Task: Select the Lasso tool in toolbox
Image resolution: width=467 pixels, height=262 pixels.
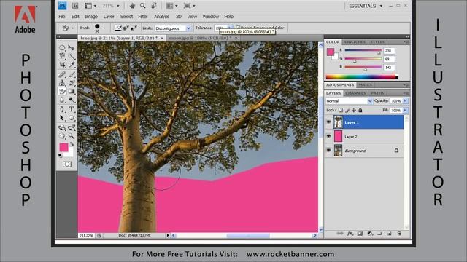Action: click(x=62, y=56)
